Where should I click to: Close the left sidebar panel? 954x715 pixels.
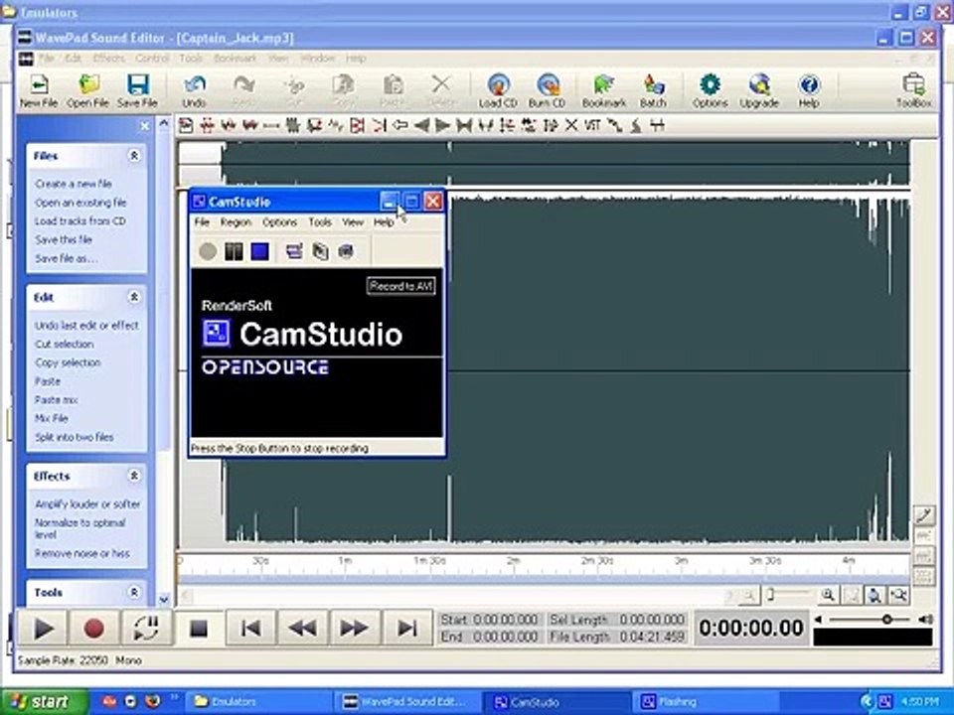click(144, 126)
